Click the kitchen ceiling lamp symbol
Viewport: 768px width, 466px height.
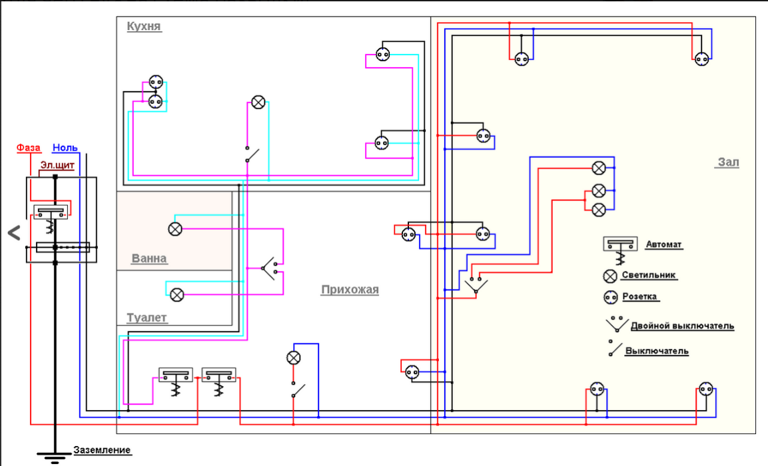coord(258,102)
